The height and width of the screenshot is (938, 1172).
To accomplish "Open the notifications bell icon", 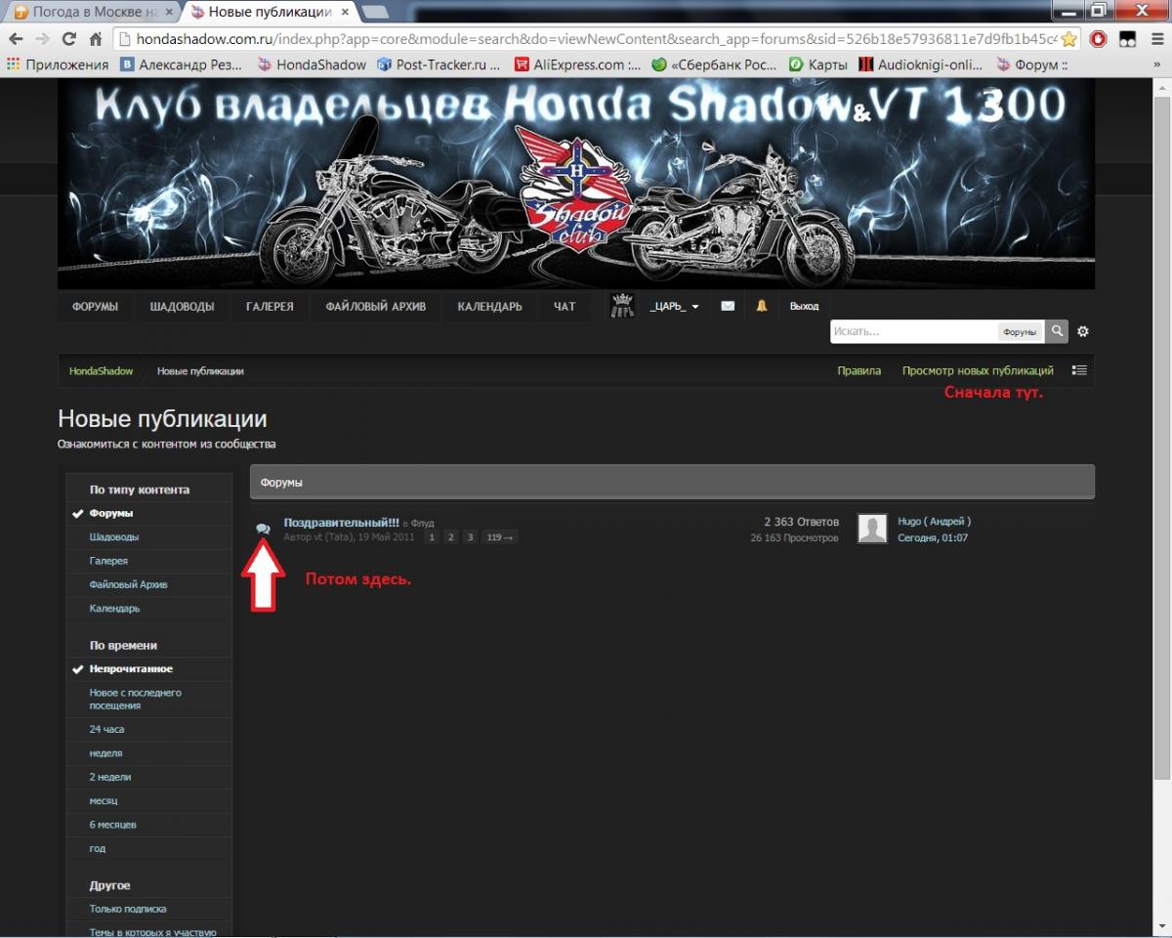I will tap(762, 306).
